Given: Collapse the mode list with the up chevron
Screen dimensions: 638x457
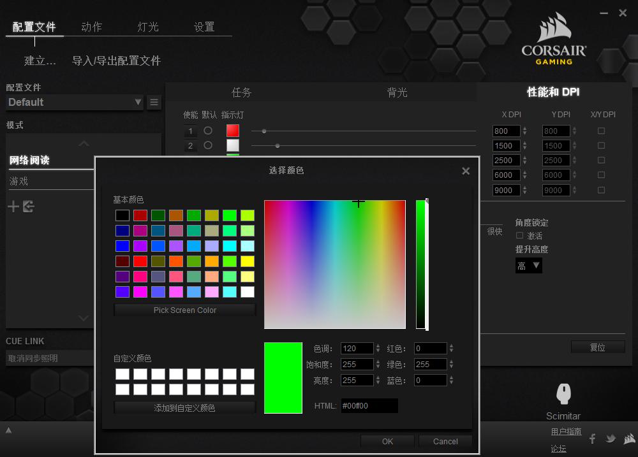Looking at the screenshot, I should tap(84, 145).
